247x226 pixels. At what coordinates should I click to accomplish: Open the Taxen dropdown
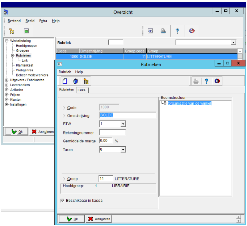point(123,150)
